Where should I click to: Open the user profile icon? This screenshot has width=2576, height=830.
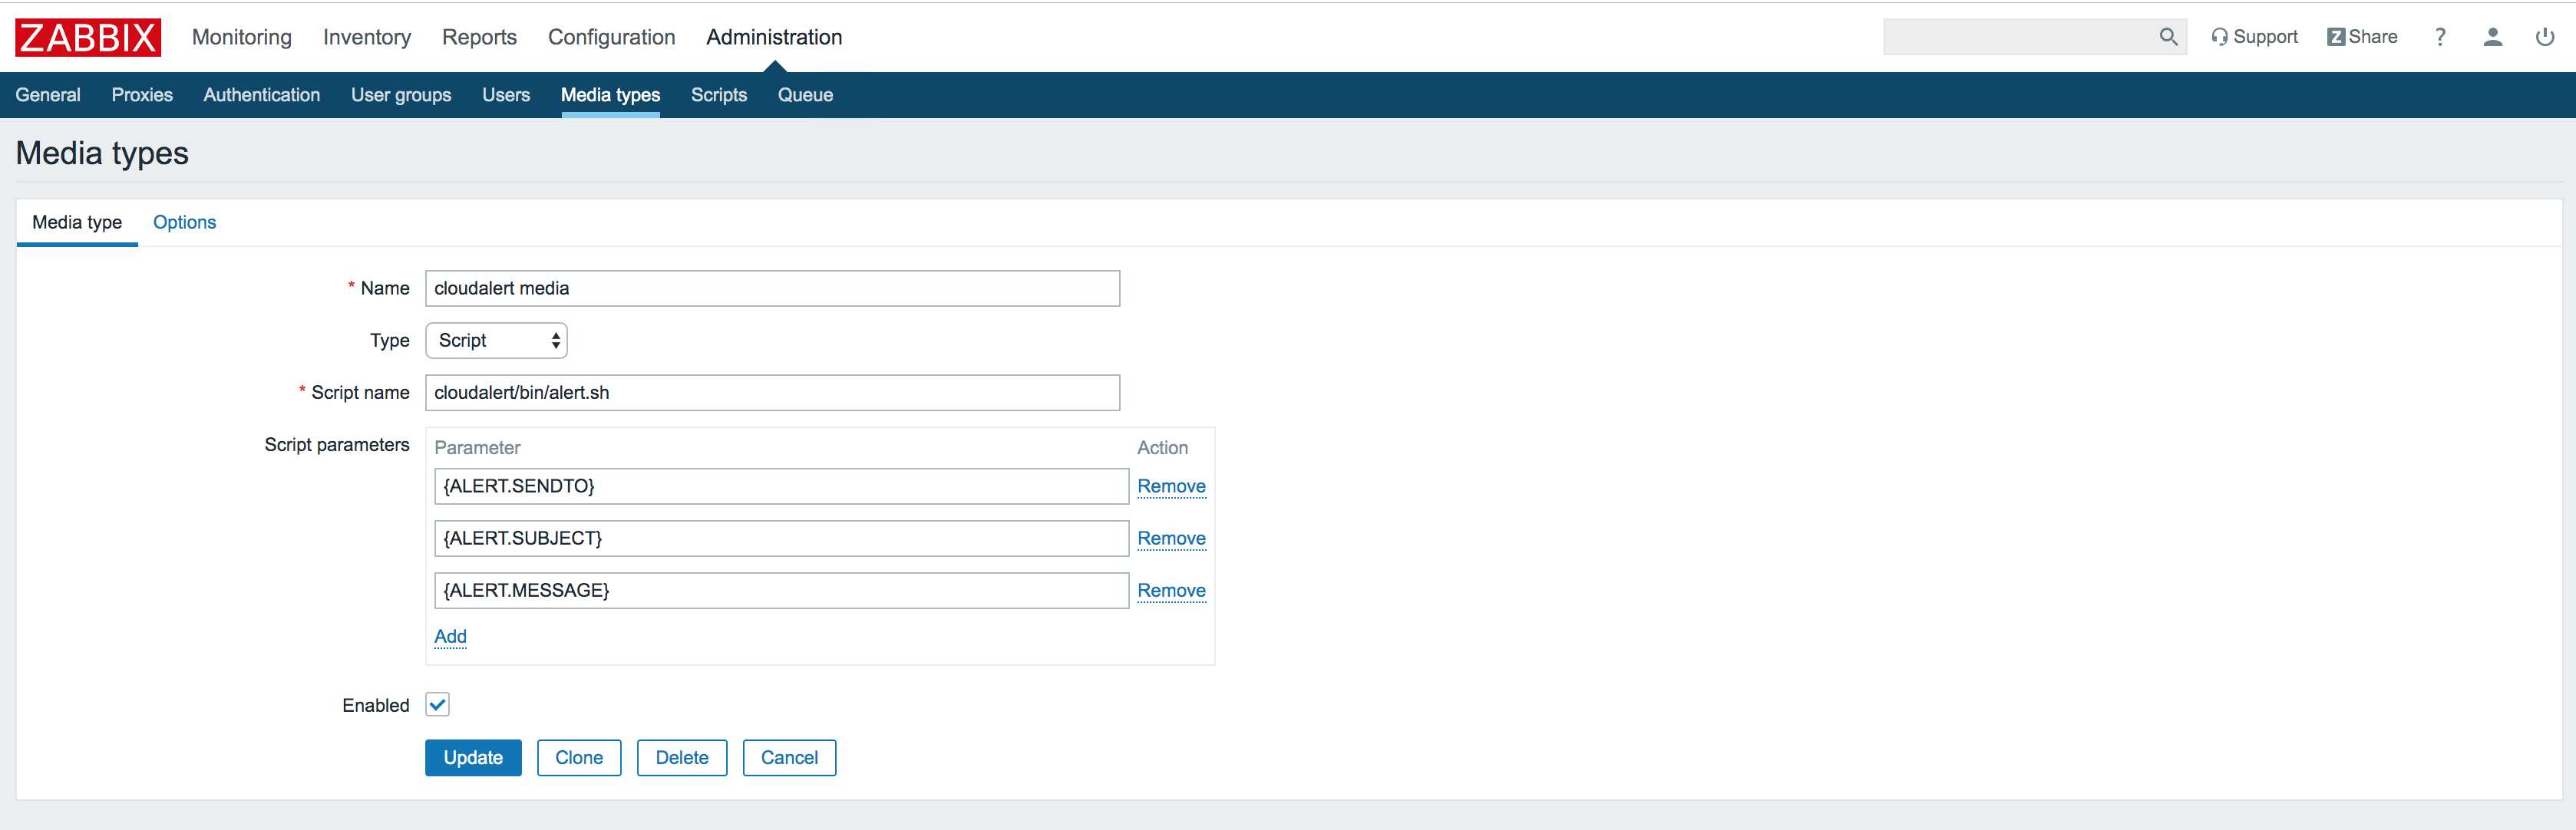pyautogui.click(x=2492, y=37)
